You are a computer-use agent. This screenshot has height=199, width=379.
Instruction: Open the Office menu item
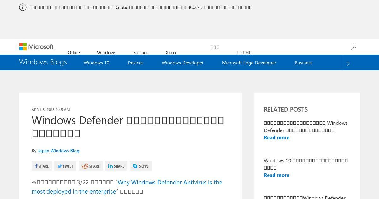(x=74, y=52)
